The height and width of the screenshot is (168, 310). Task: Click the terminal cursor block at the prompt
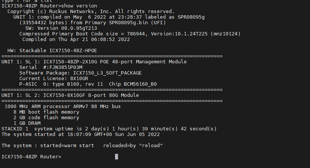point(117,157)
